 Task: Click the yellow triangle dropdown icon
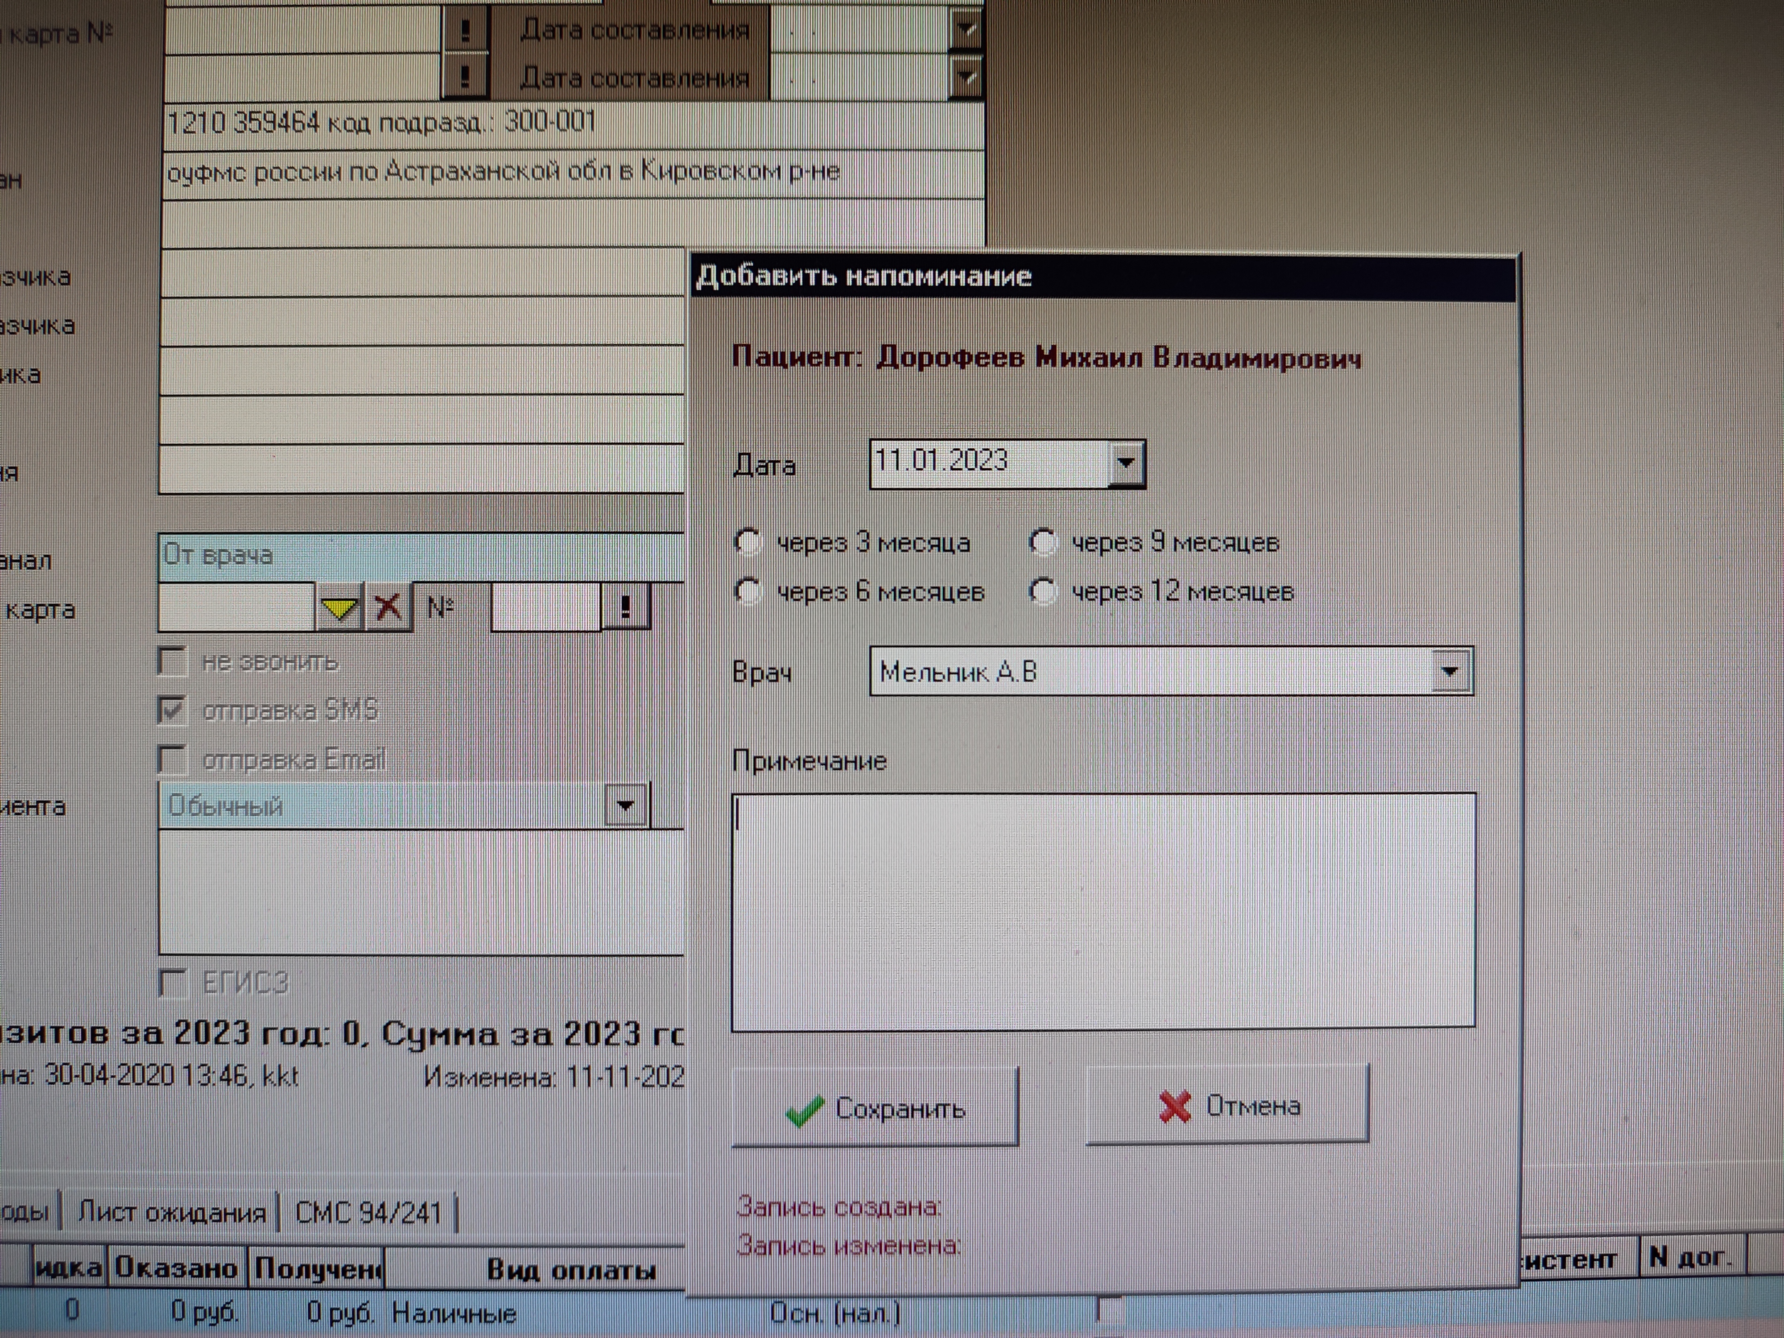click(x=339, y=608)
